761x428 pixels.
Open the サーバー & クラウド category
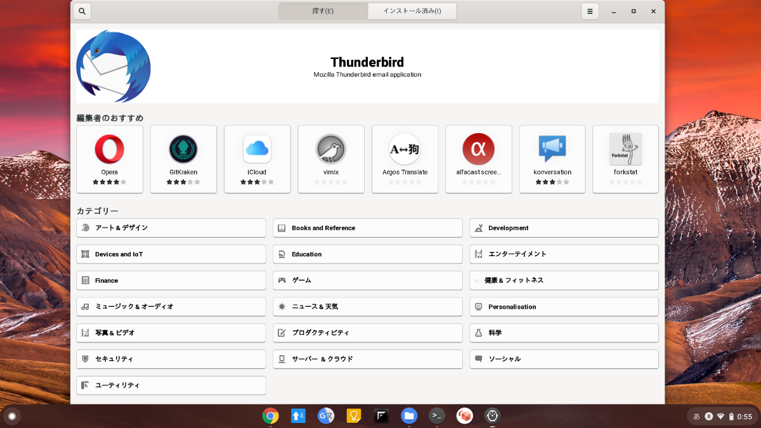pos(368,359)
